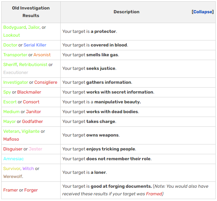Click the 'Old Investigation Results' column header
The image size is (217, 201).
[31, 12]
